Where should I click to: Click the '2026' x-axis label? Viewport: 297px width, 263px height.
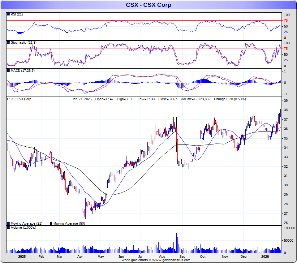pos(265,257)
